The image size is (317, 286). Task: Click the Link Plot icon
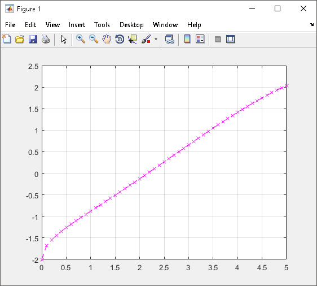pos(170,39)
